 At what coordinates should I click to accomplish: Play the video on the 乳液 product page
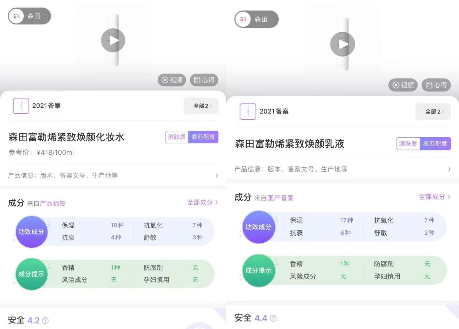(342, 44)
